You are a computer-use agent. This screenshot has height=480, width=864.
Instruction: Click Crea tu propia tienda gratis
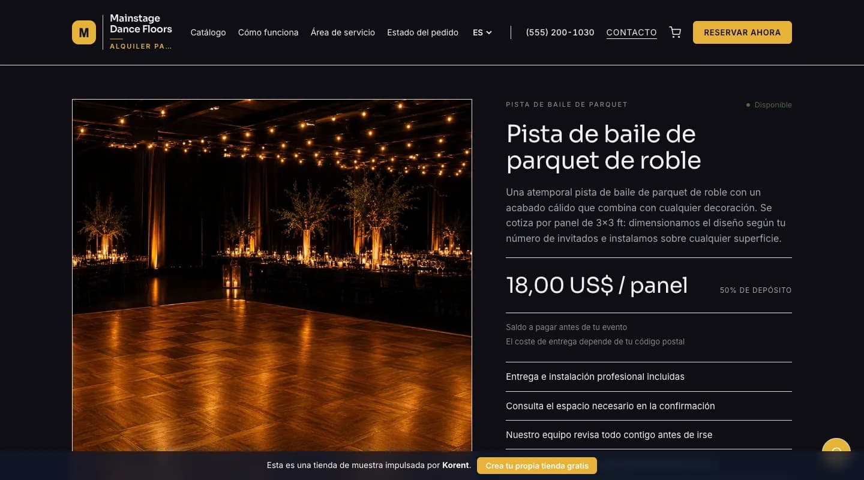pos(537,466)
